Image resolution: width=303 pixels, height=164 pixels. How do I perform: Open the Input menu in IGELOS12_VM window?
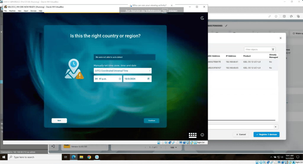coord(26,11)
